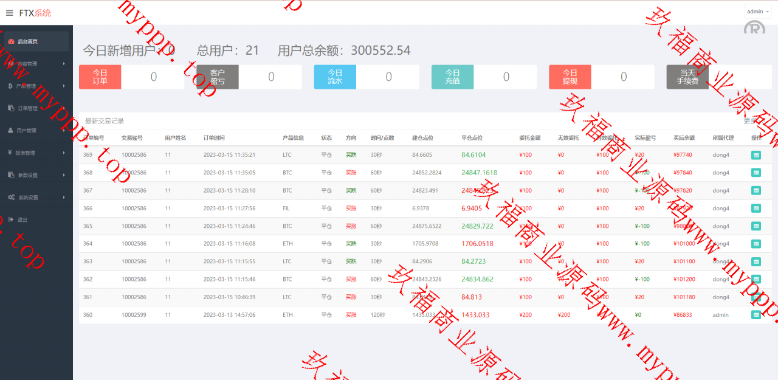Open the 用户管理 menu item

[27, 131]
